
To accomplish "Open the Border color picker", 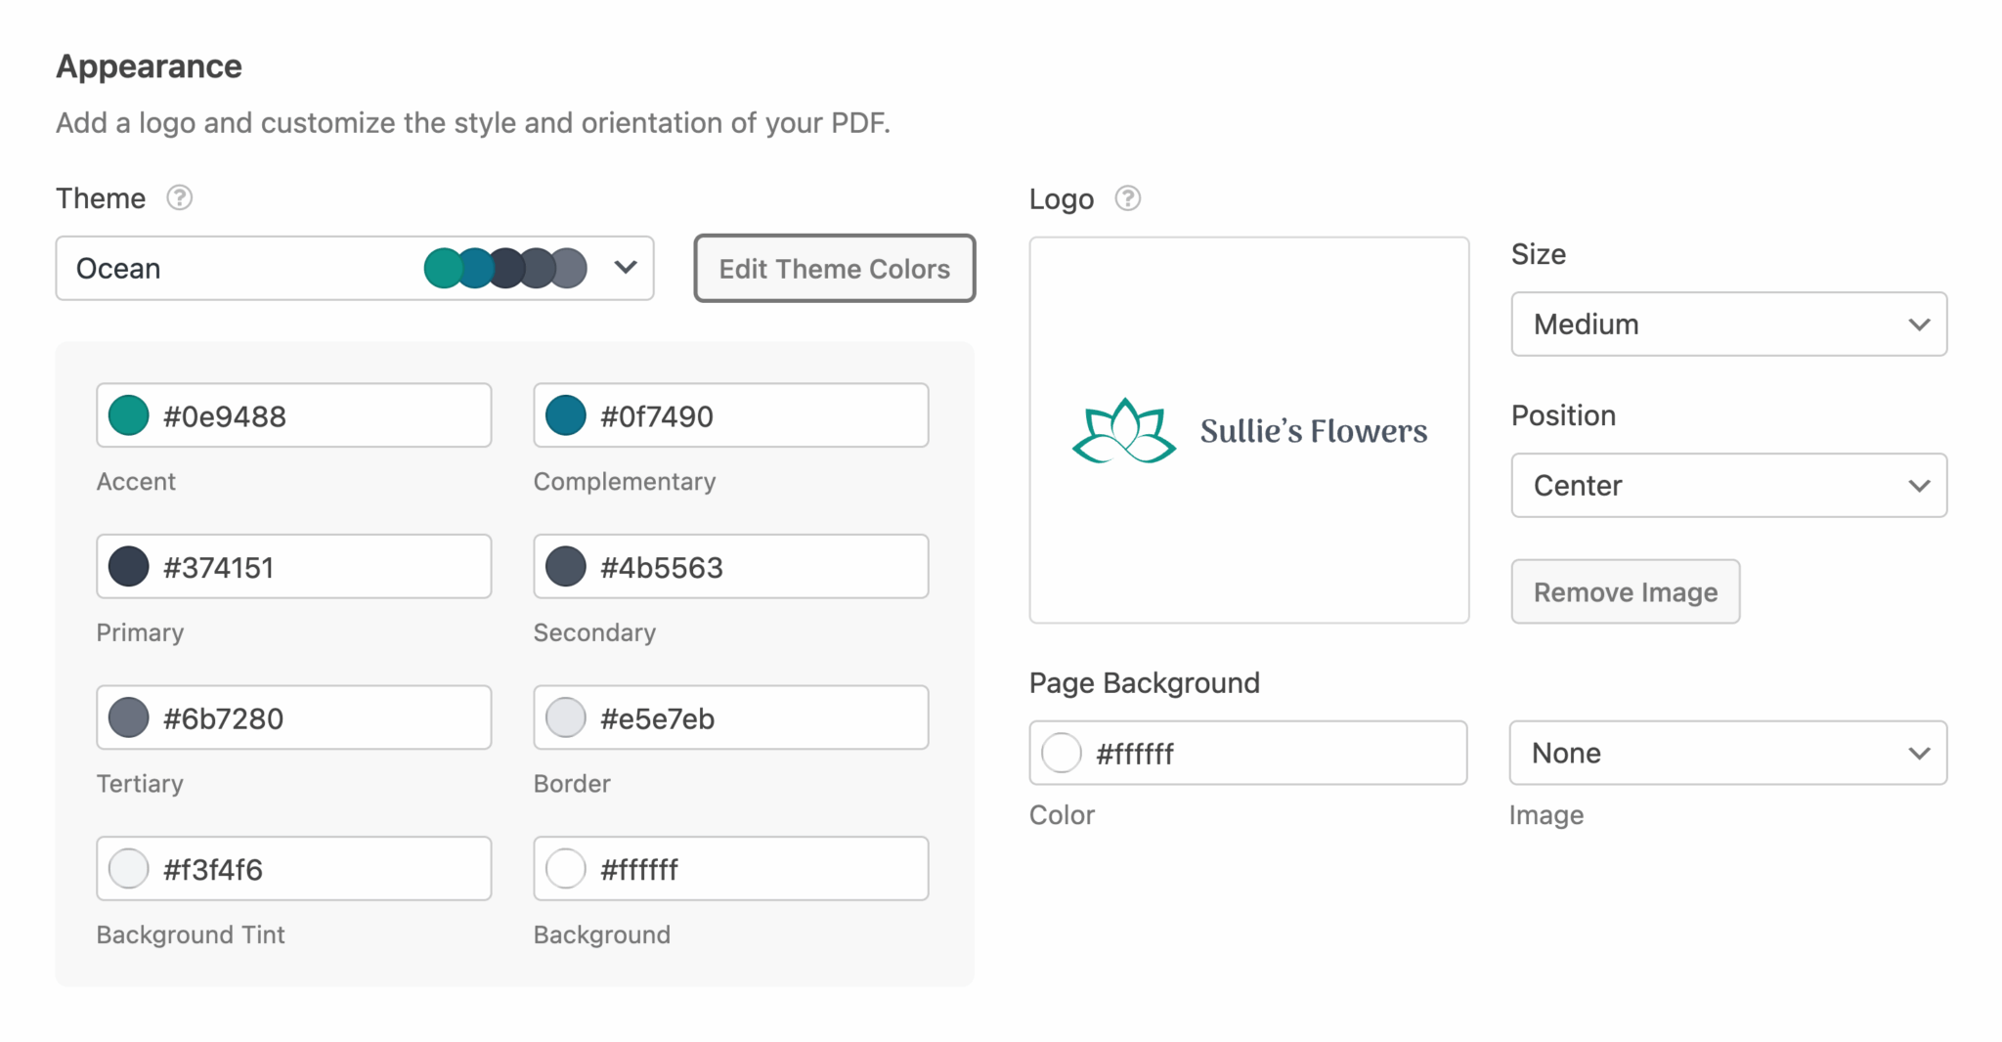I will click(565, 716).
